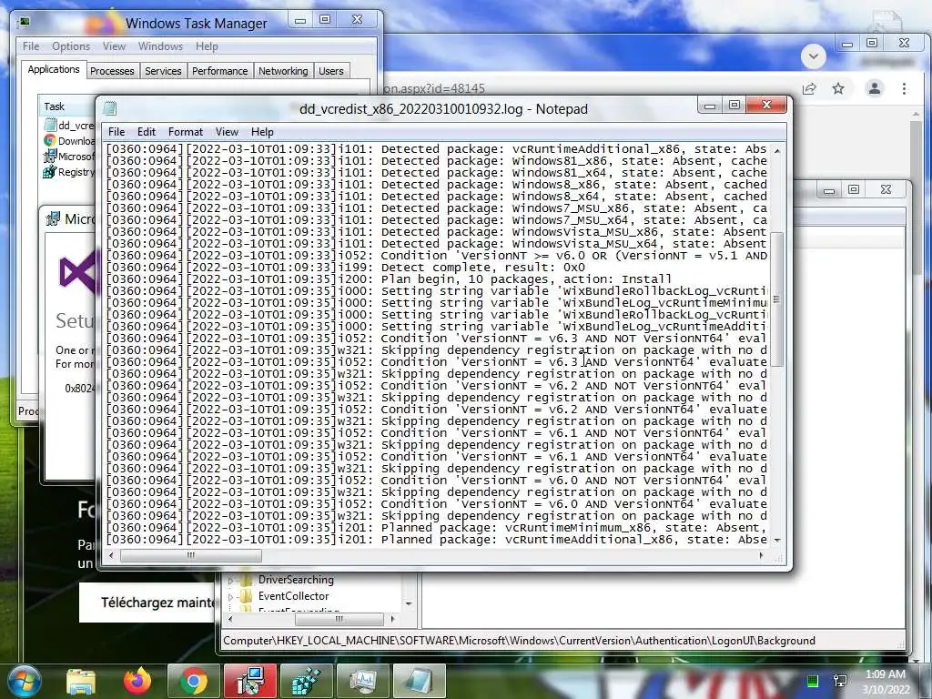This screenshot has height=699, width=932.
Task: Click the registry status bar key path
Action: pos(519,641)
